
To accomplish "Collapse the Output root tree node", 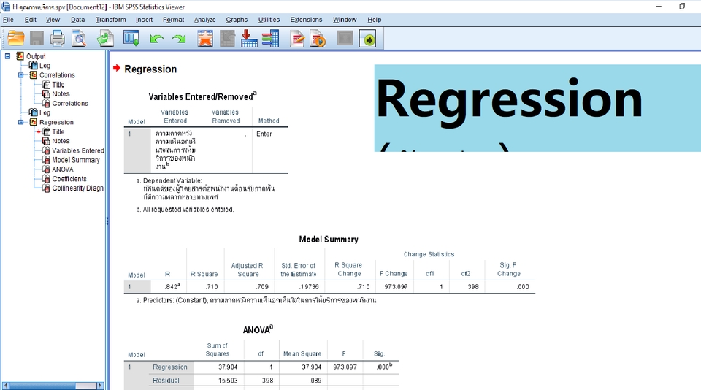I will (8, 56).
